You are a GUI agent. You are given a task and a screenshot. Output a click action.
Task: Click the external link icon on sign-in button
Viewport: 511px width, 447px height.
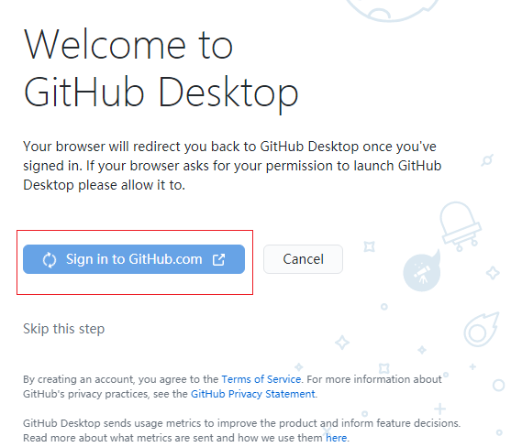coord(218,259)
